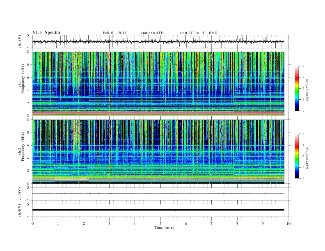Click the "-7" tick on the upper color bar
This screenshot has width=325, height=251.
click(x=303, y=111)
